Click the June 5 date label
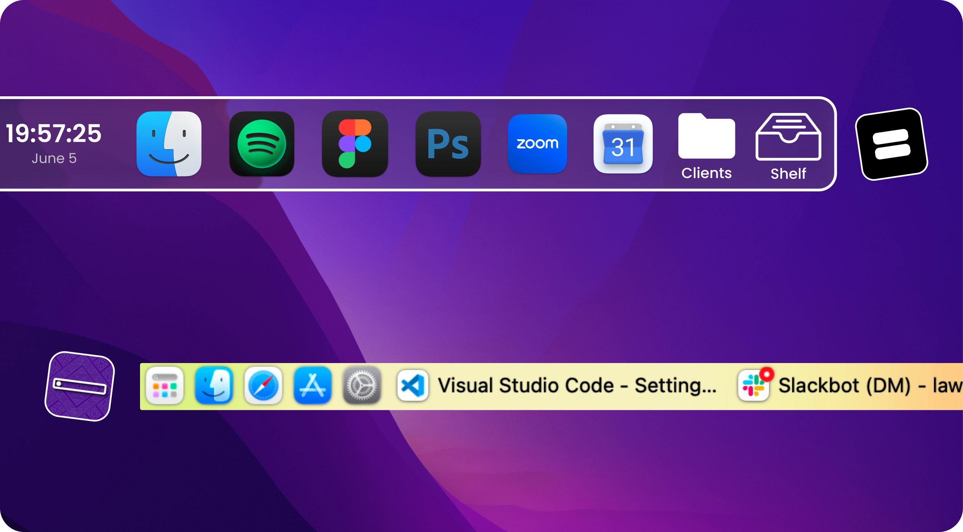 point(54,158)
